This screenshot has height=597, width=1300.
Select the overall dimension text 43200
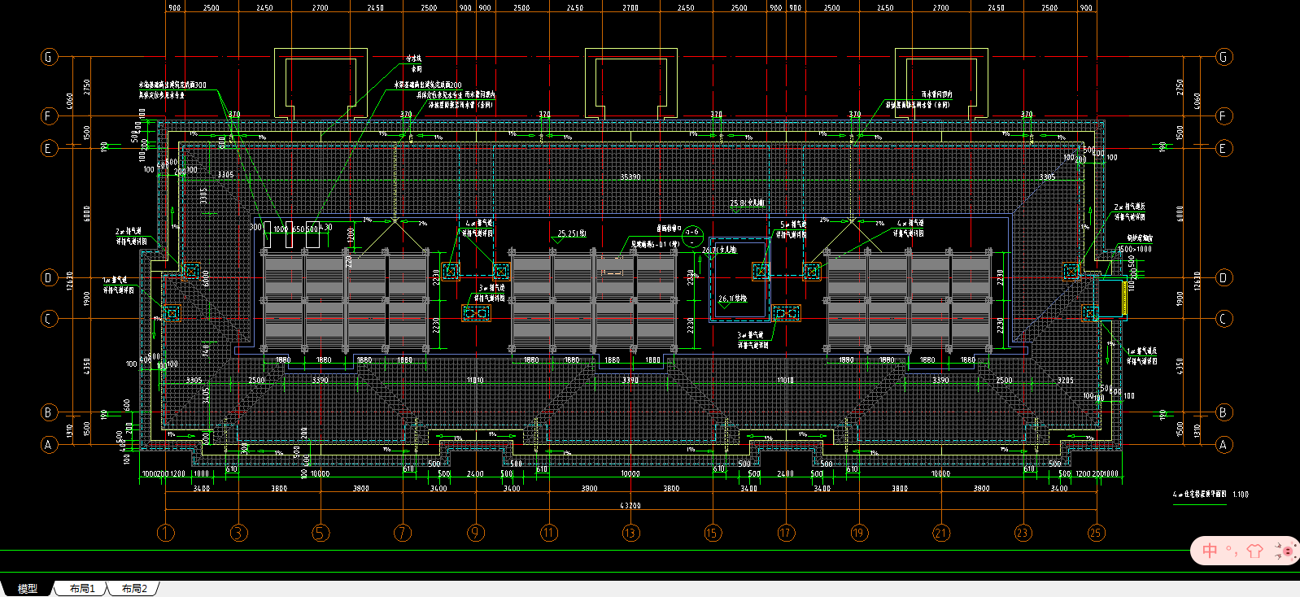pyautogui.click(x=630, y=505)
